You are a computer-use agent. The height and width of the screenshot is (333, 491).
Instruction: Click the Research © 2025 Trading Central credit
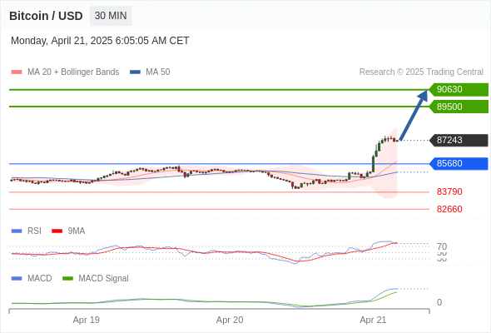tap(421, 72)
